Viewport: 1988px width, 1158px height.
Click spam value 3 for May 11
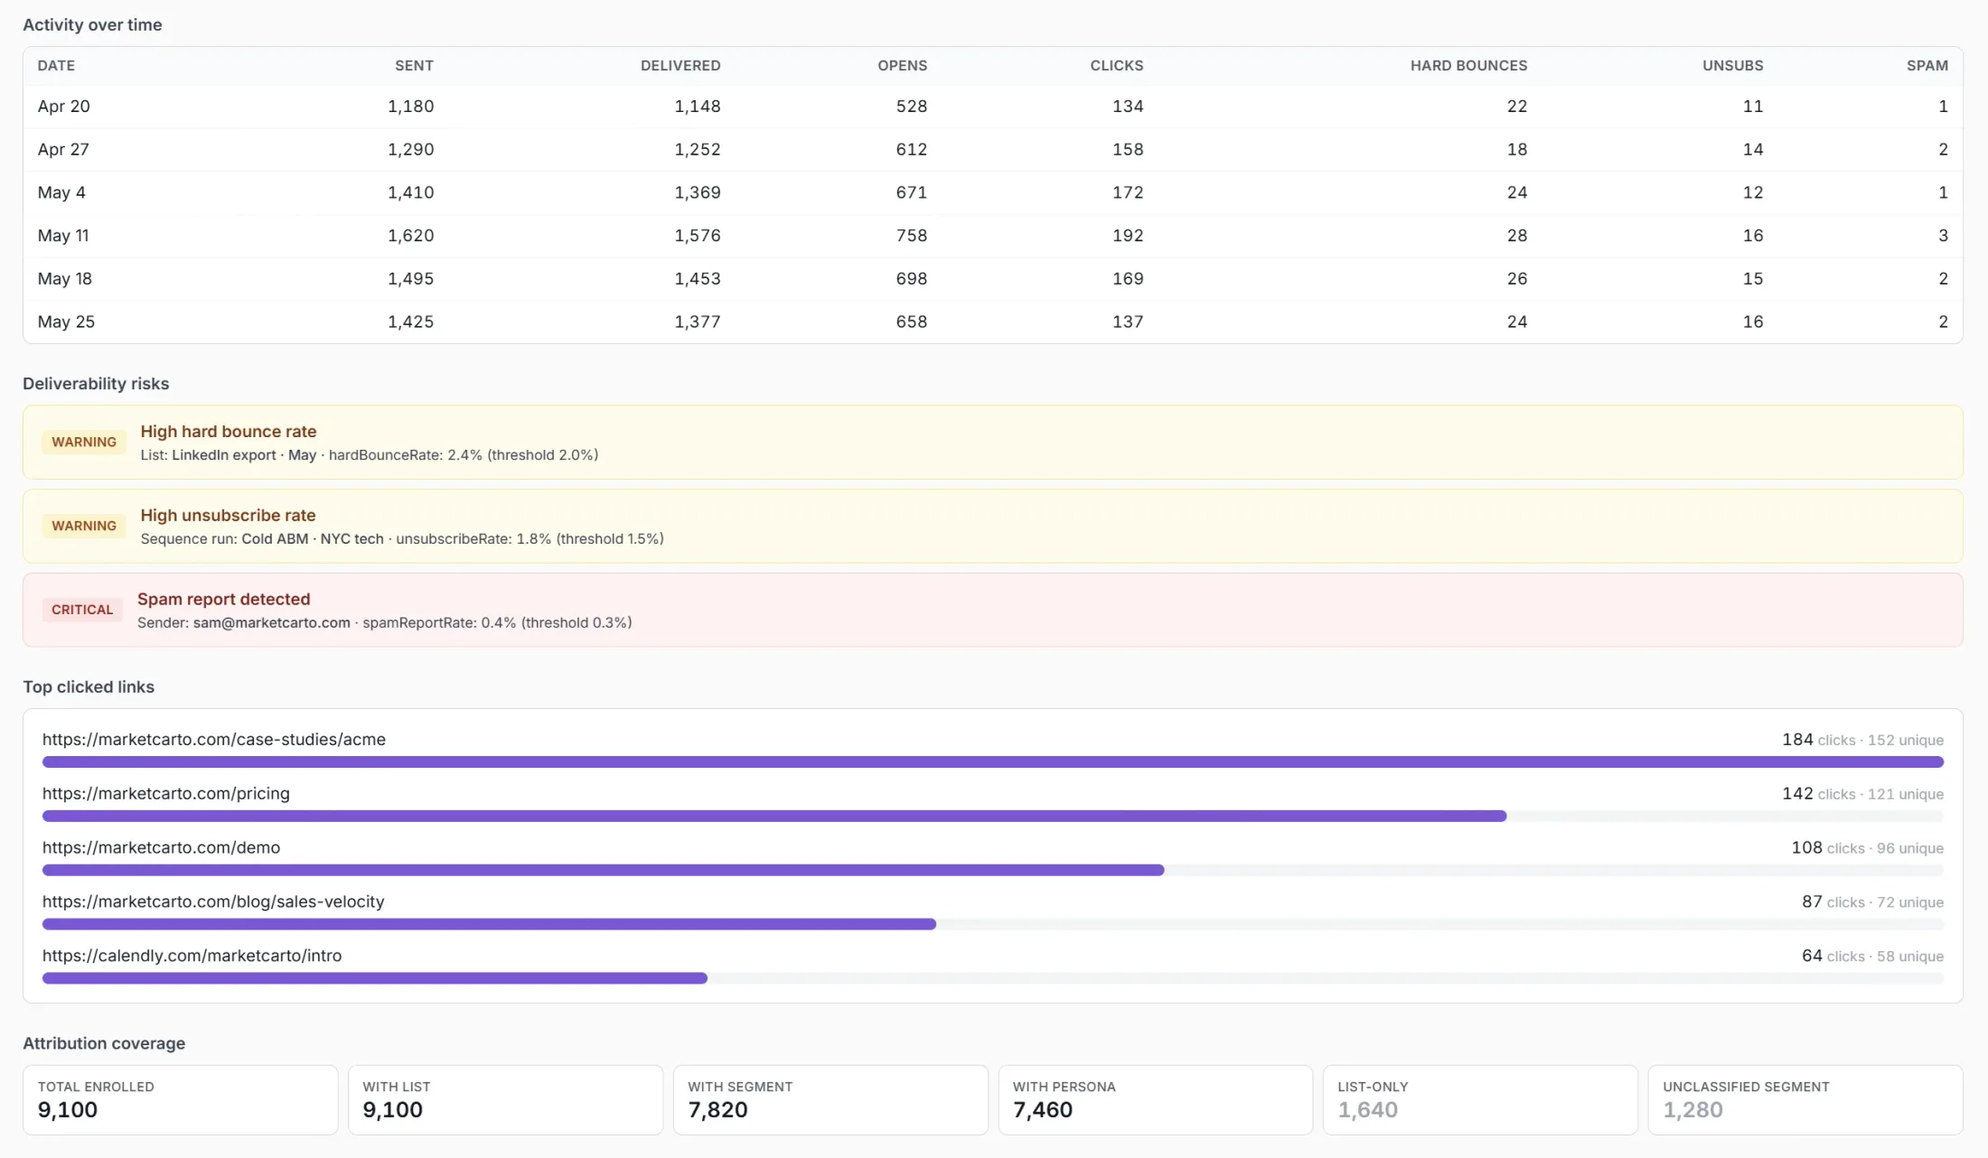pos(1943,236)
